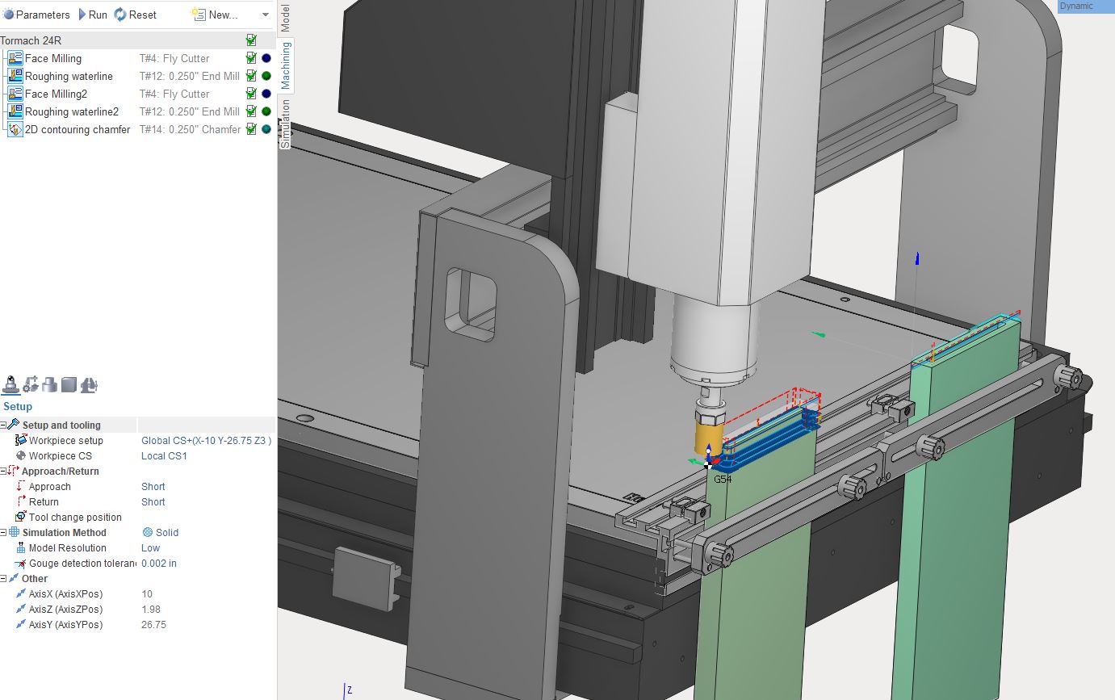Toggle the checkmark on 2D contouring chamfer row
1115x700 pixels.
(251, 129)
